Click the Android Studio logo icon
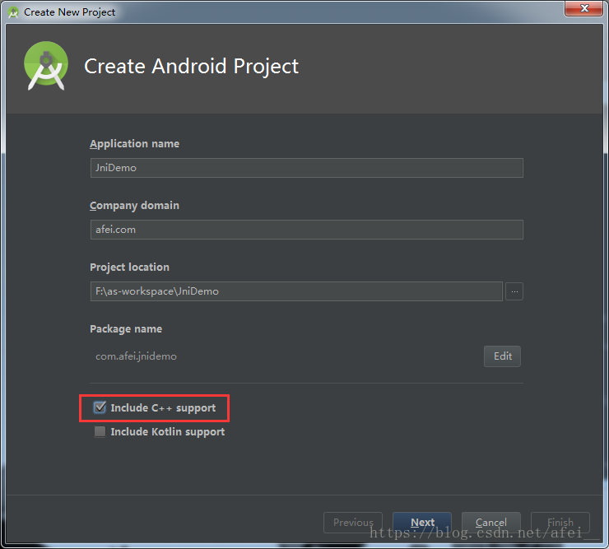609x549 pixels. (x=46, y=66)
